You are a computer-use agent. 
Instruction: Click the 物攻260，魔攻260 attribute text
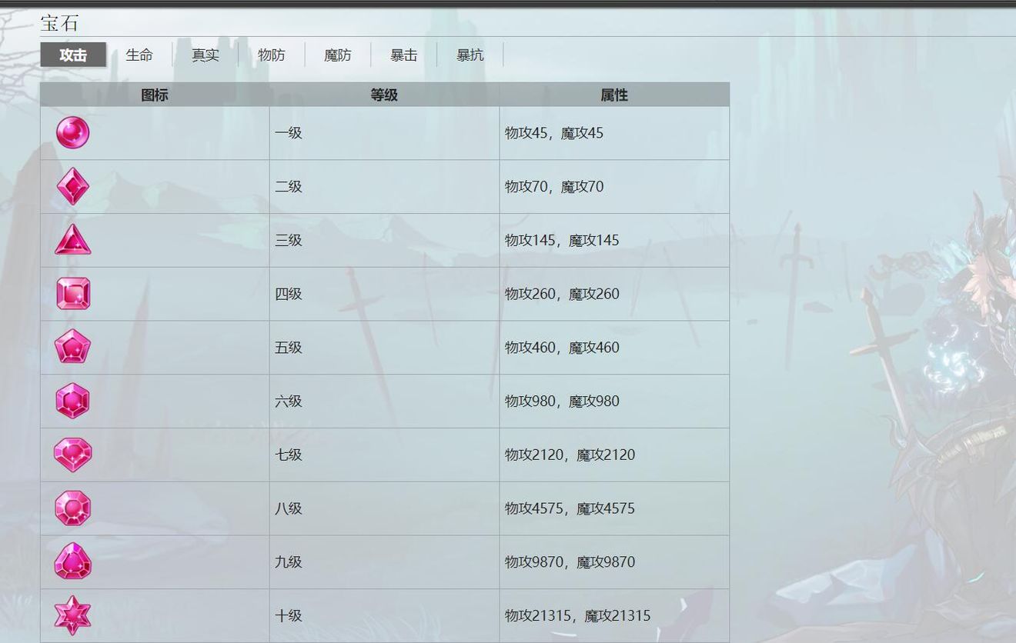(562, 294)
